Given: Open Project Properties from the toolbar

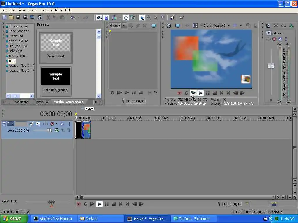Looking at the screenshot, I should pos(39,18).
